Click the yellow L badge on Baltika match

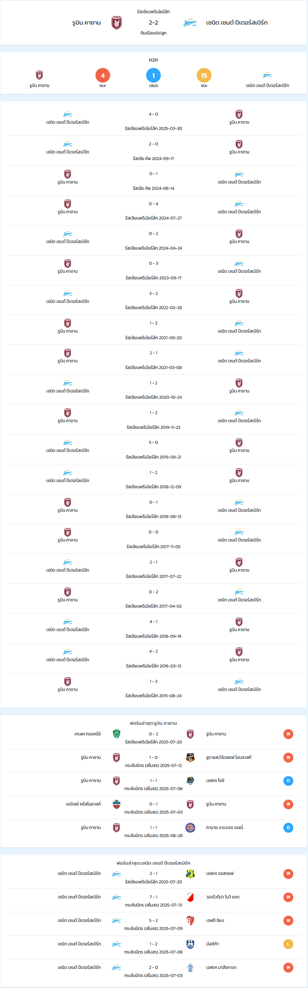click(x=289, y=944)
